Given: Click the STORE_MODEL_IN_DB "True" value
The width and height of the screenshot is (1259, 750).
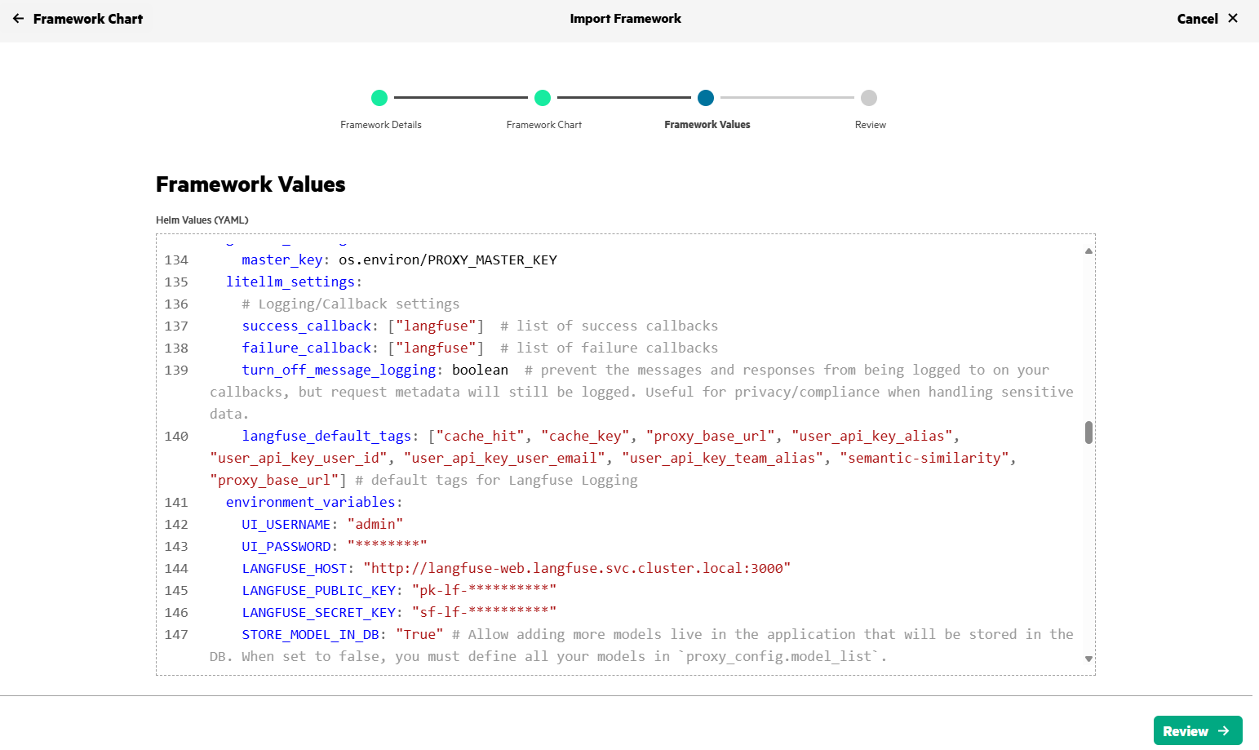Looking at the screenshot, I should tap(419, 634).
